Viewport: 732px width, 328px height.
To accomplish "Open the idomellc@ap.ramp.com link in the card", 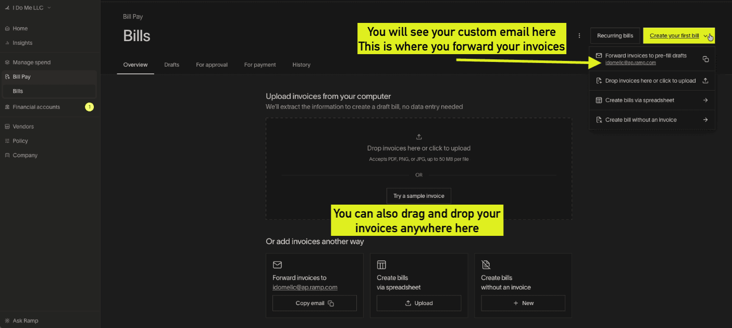I will pyautogui.click(x=305, y=287).
